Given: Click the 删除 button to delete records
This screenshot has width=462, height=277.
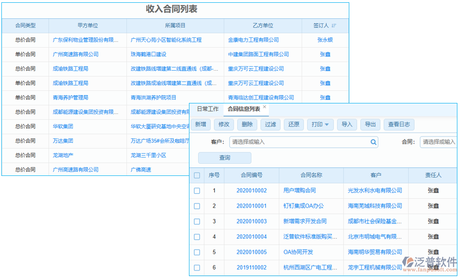Looking at the screenshot, I should pyautogui.click(x=247, y=124).
